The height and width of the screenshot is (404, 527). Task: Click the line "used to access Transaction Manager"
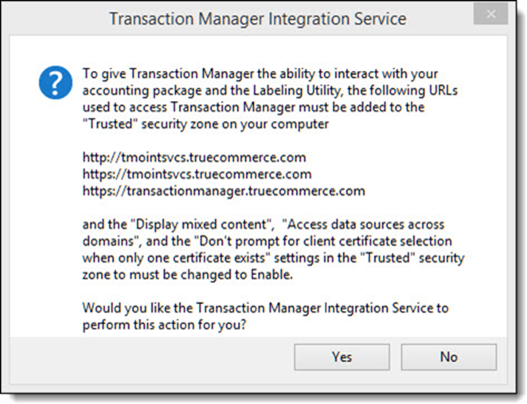pos(253,107)
